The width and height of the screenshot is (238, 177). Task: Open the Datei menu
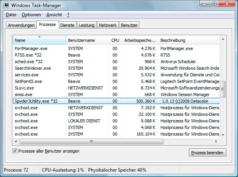(x=11, y=15)
